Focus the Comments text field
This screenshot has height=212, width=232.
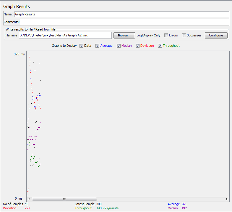point(124,22)
